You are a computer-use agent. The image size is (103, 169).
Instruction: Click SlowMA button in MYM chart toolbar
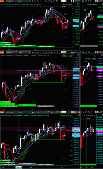pos(63,1)
